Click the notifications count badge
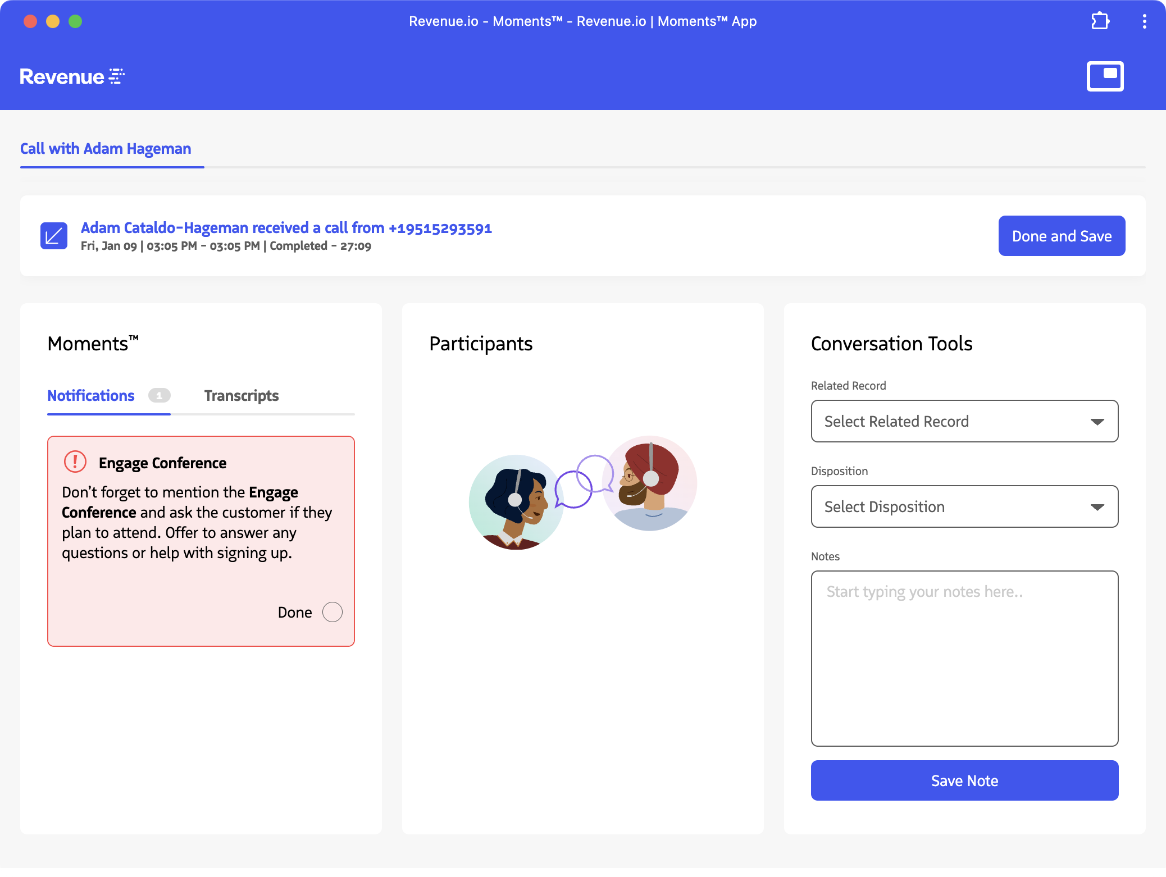 coord(159,396)
